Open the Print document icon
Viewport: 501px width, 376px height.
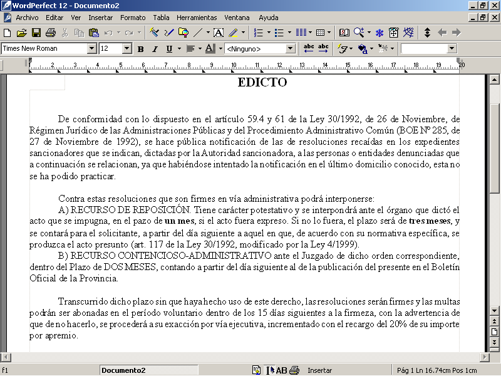51,31
